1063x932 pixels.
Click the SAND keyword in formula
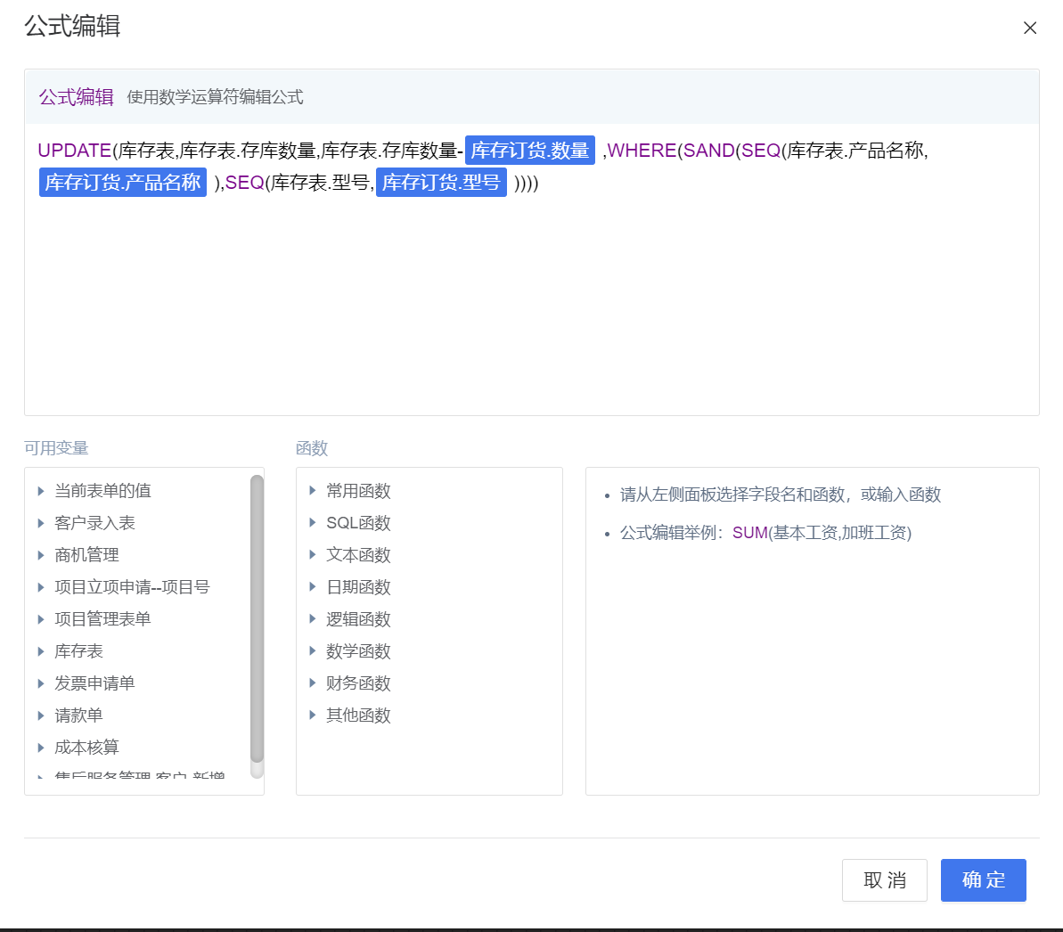coord(709,150)
